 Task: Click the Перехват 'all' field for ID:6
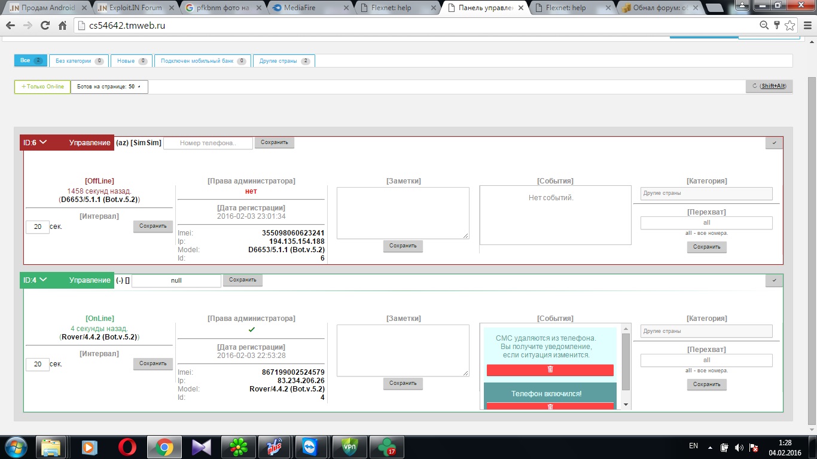(x=706, y=223)
